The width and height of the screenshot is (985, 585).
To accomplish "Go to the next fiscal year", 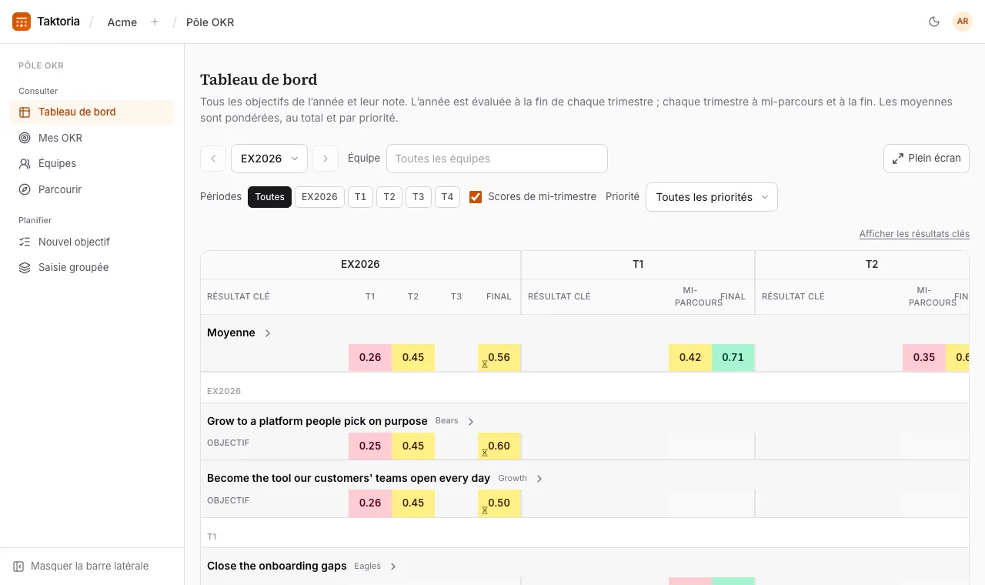I will click(326, 159).
